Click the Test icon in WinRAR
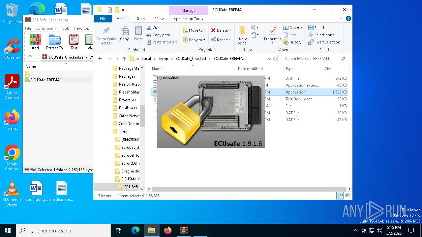Viewport: 422px width, 237px height. coord(74,42)
